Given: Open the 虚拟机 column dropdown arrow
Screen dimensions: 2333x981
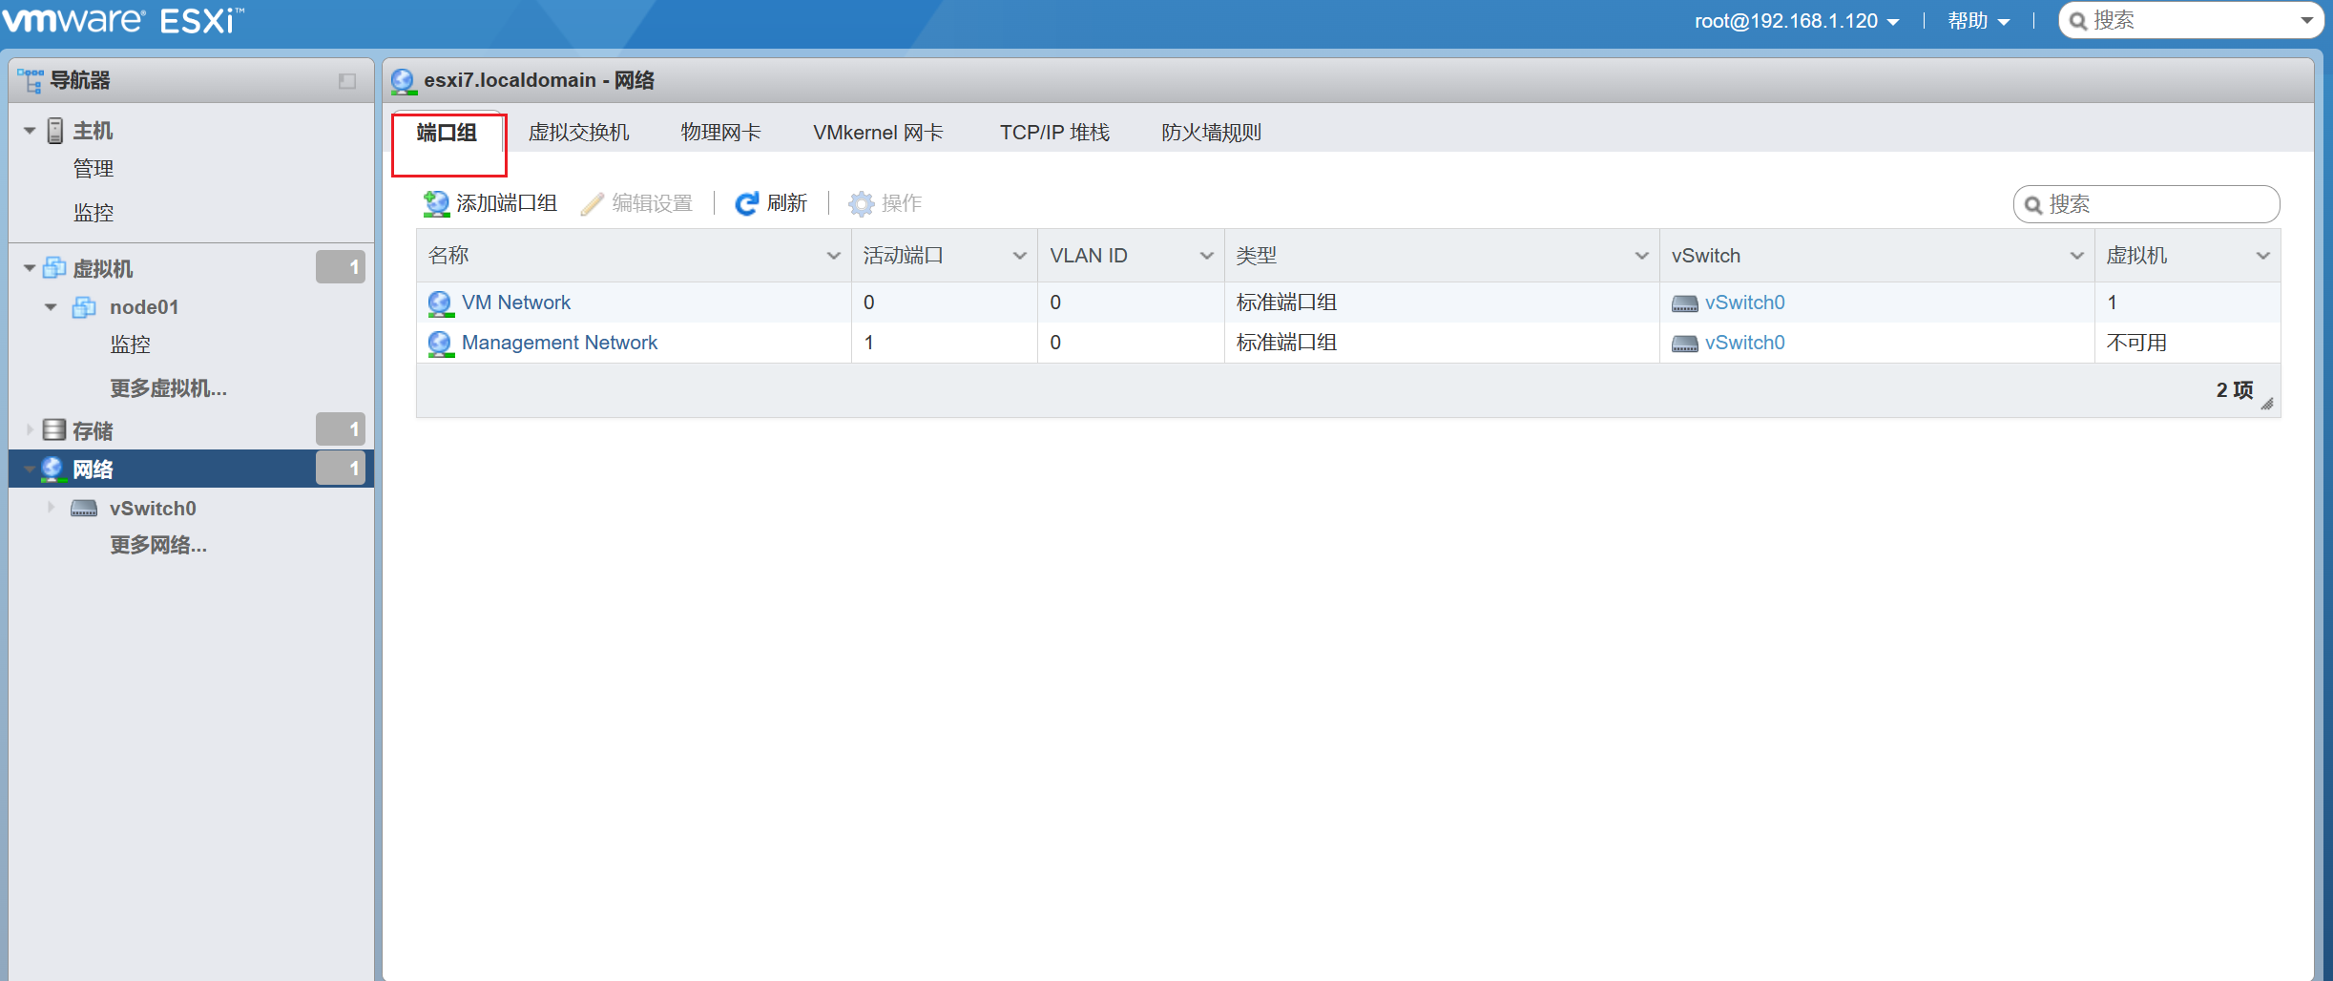Looking at the screenshot, I should (2262, 256).
